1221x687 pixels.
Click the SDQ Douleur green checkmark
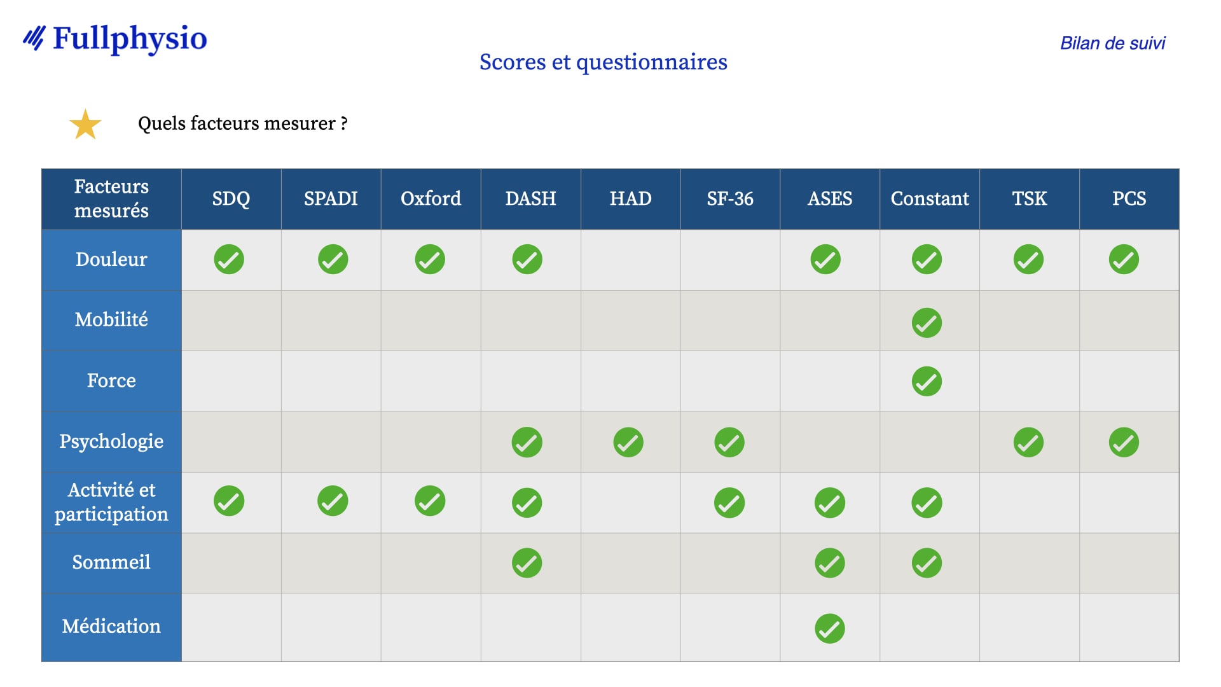coord(229,260)
